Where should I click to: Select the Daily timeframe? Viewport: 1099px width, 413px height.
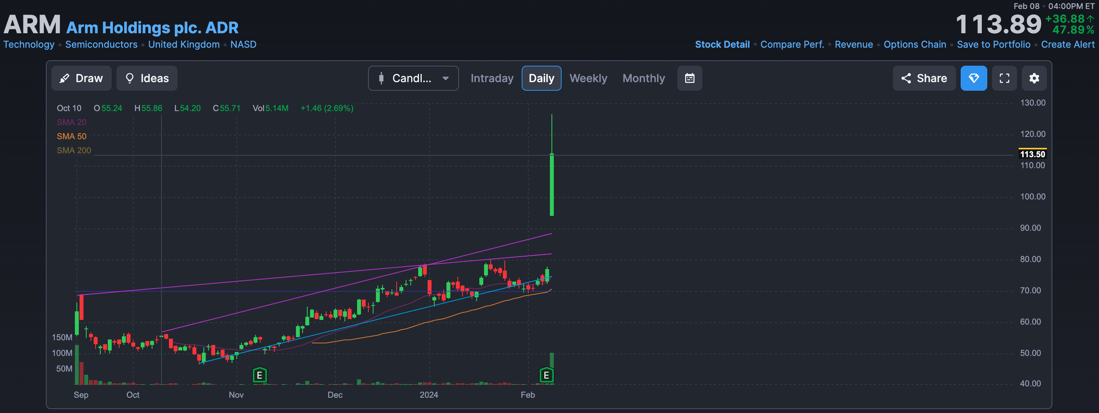coord(541,78)
